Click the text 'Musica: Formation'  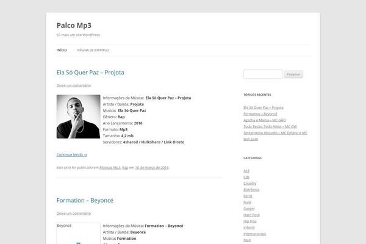(x=120, y=239)
